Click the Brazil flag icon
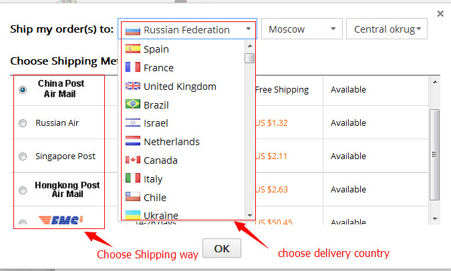 point(132,105)
